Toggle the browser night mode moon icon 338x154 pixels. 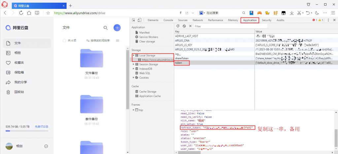pyautogui.click(x=317, y=13)
